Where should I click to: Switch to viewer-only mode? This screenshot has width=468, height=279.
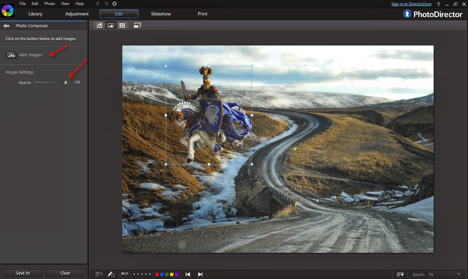pyautogui.click(x=111, y=25)
